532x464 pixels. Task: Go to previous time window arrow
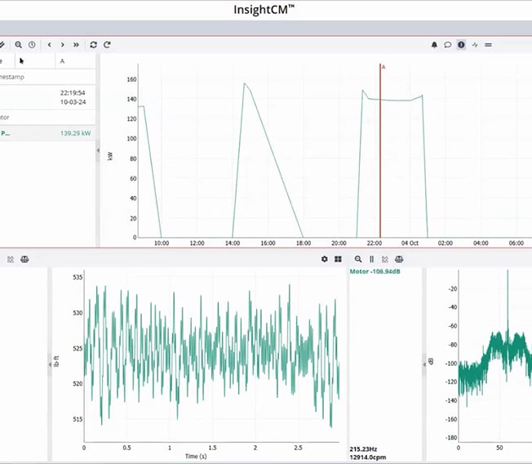click(50, 45)
